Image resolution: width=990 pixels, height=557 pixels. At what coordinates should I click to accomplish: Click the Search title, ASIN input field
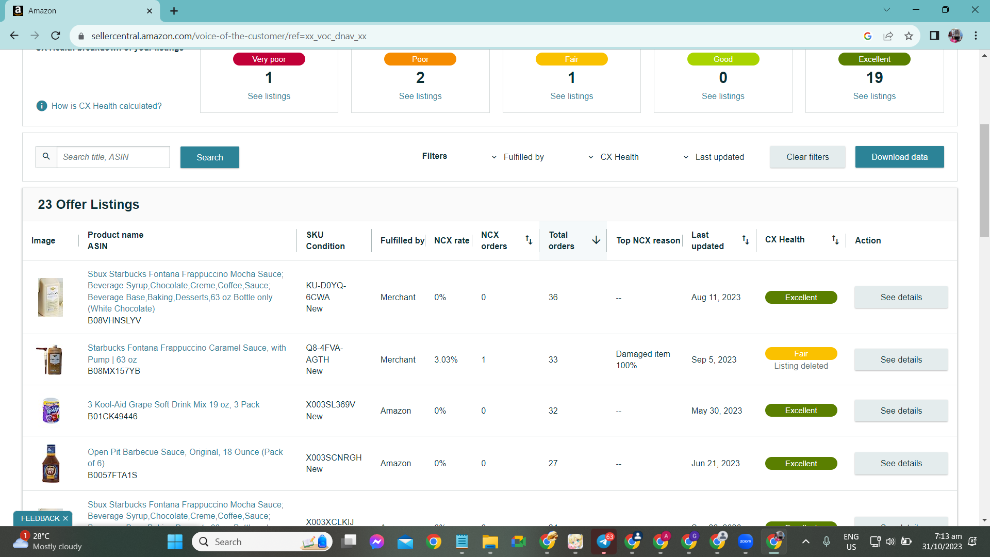[113, 157]
